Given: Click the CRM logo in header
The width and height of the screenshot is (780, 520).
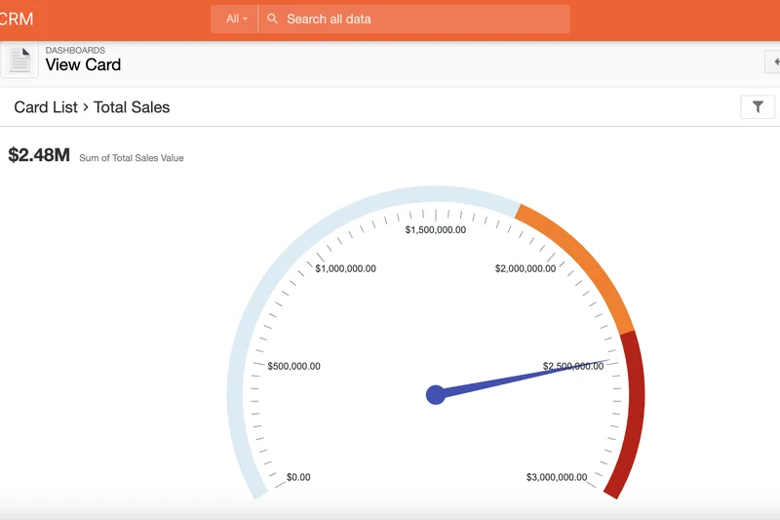Looking at the screenshot, I should pos(16,19).
